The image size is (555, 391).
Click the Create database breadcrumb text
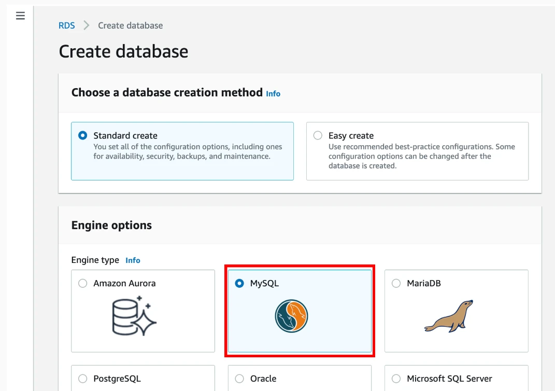click(130, 25)
